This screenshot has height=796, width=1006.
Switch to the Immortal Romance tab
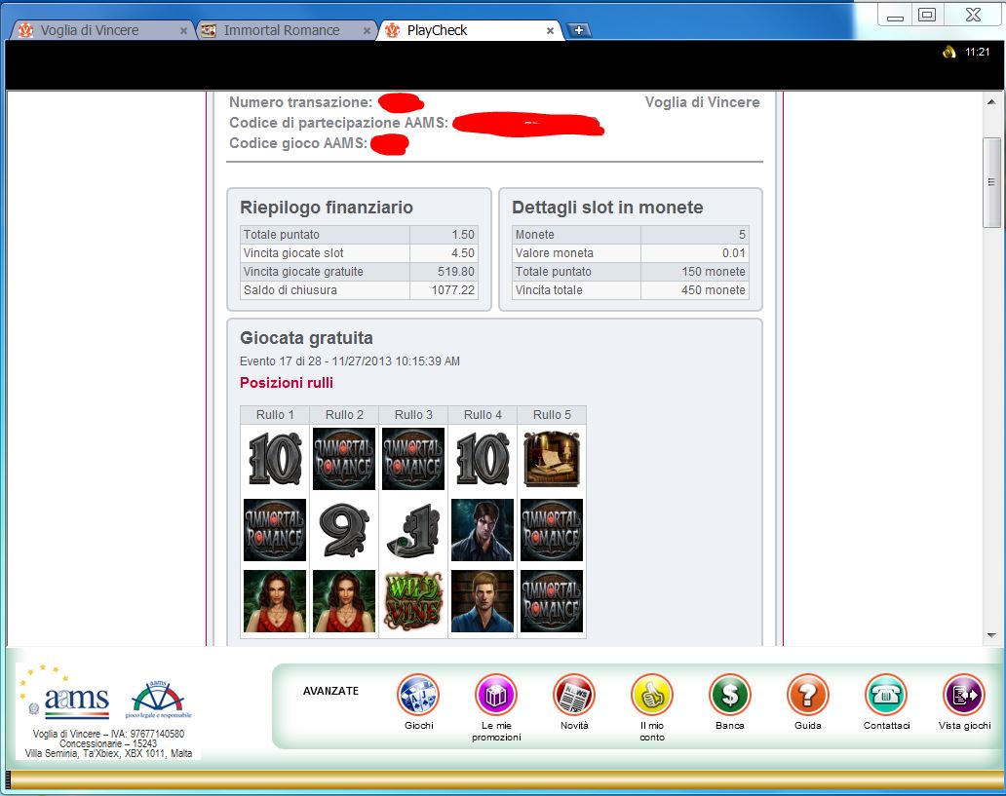pos(281,30)
